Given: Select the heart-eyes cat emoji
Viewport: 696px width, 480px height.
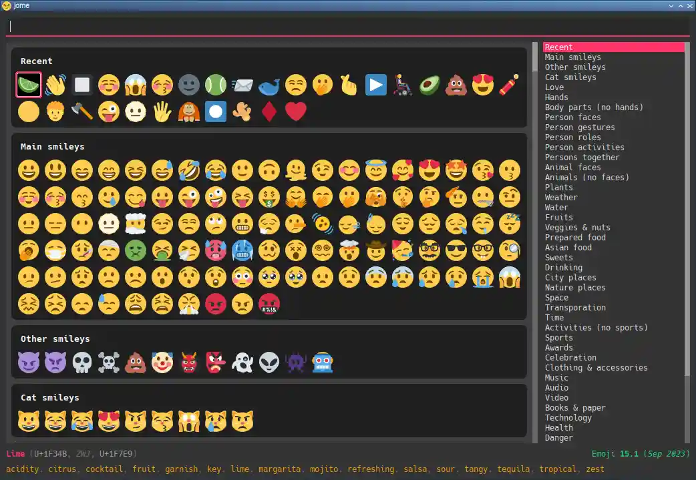Looking at the screenshot, I should (x=109, y=421).
